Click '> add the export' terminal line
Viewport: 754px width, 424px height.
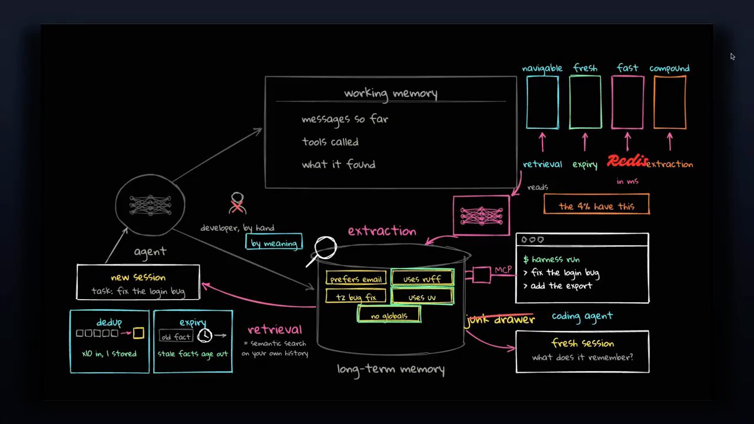coord(558,286)
